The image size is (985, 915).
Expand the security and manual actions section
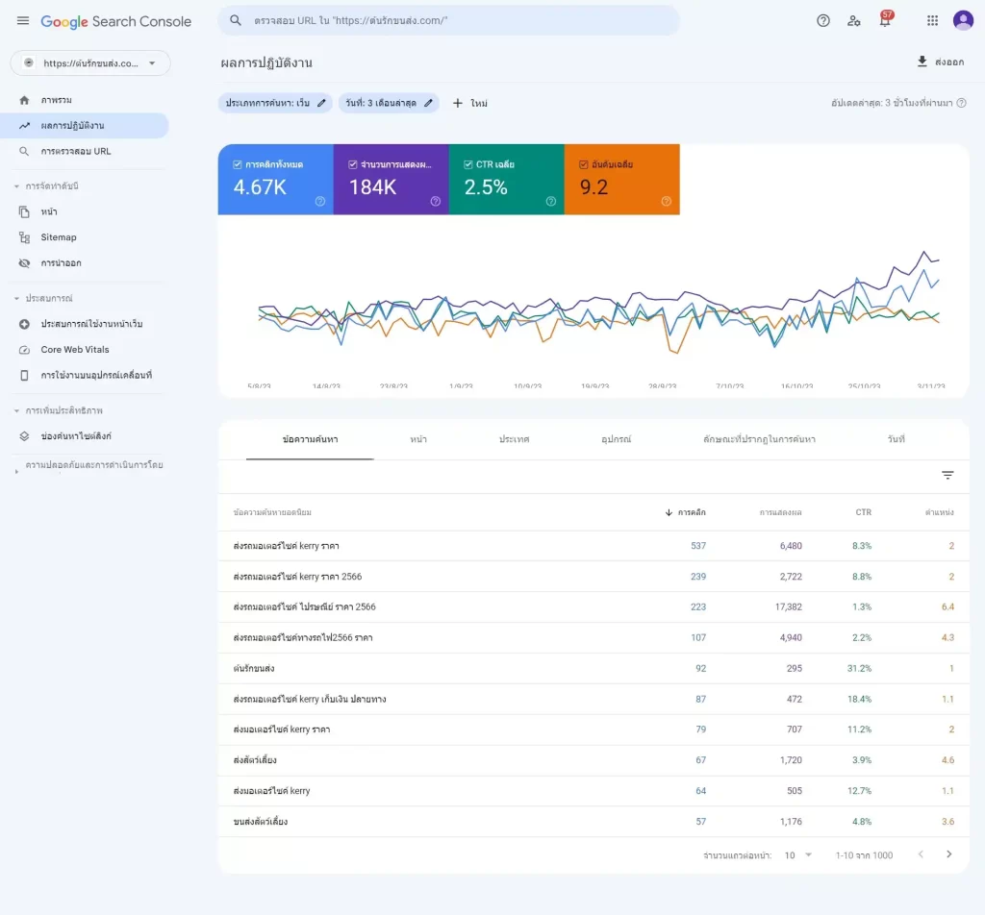coord(16,471)
